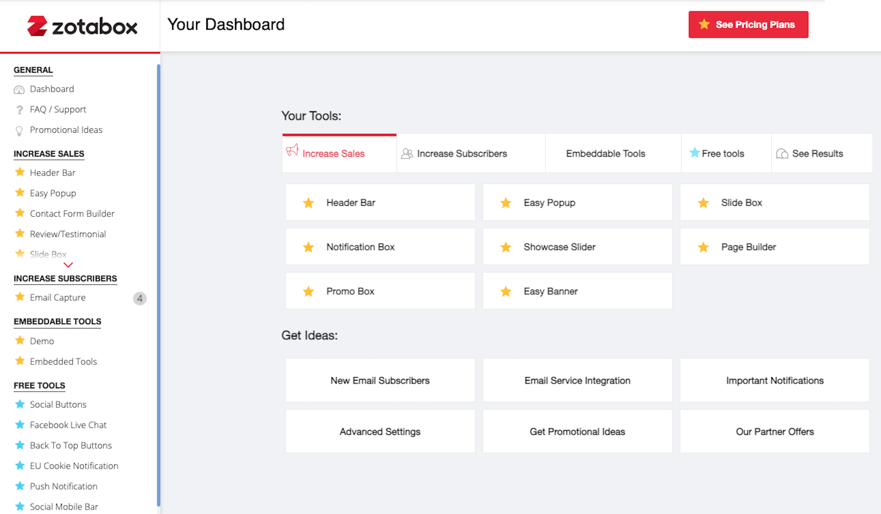The width and height of the screenshot is (881, 514).
Task: Click the Page Builder tool icon
Action: tap(703, 247)
